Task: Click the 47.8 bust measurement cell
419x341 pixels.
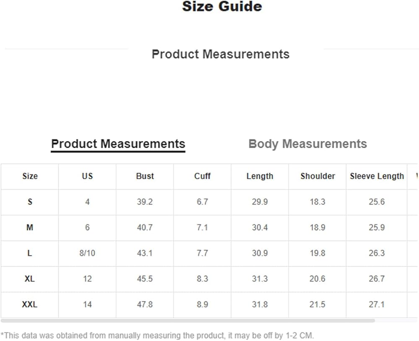Action: point(145,305)
